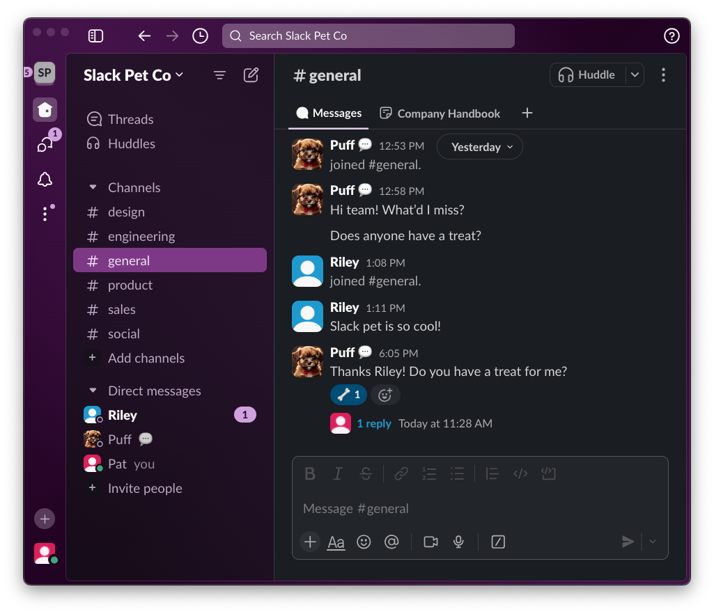Switch to the Company Handbook tab

coord(440,113)
